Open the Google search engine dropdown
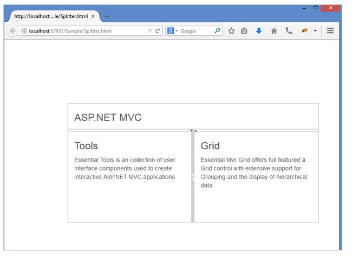 (x=172, y=31)
